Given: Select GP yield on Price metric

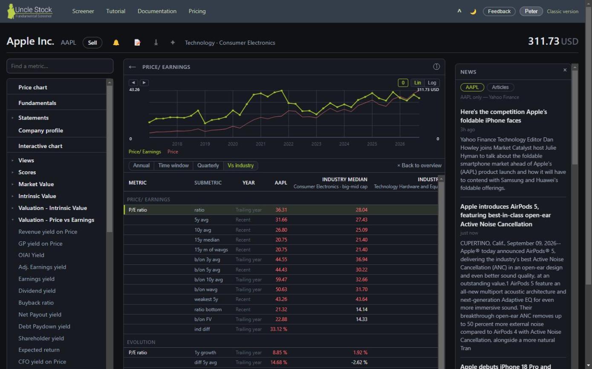Looking at the screenshot, I should (x=40, y=244).
